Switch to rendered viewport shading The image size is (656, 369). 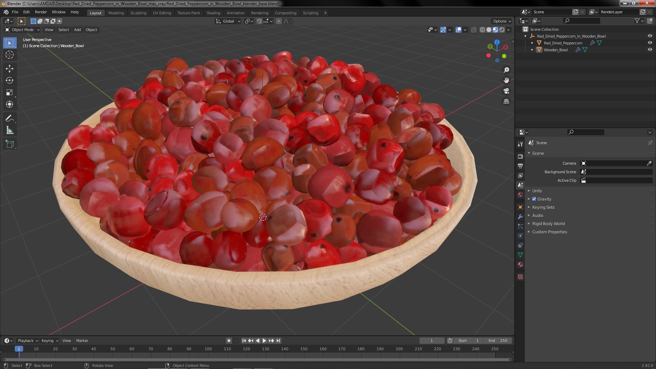(x=502, y=30)
